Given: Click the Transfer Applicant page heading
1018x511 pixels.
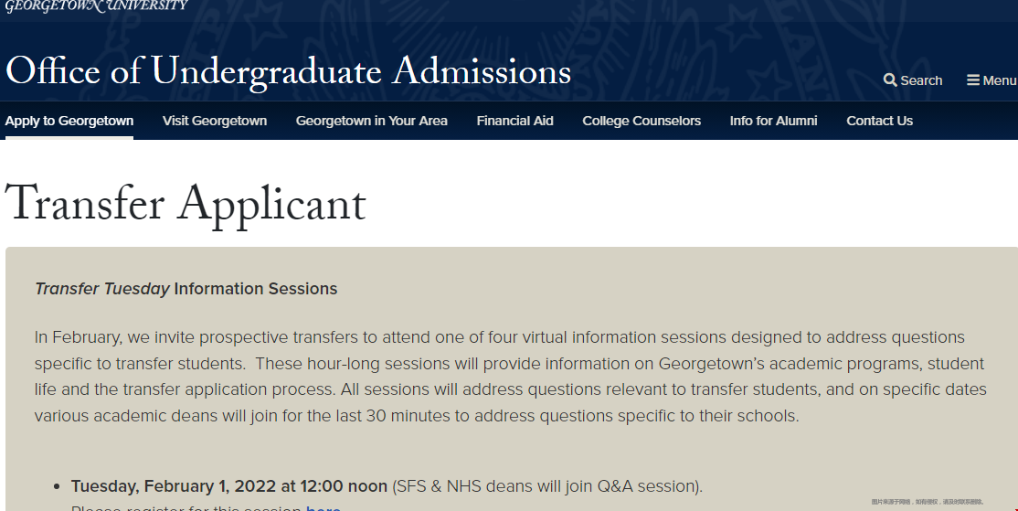Looking at the screenshot, I should pos(186,203).
